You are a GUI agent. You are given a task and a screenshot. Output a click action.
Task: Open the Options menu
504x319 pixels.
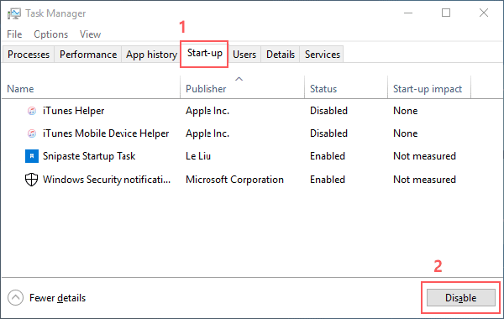50,34
